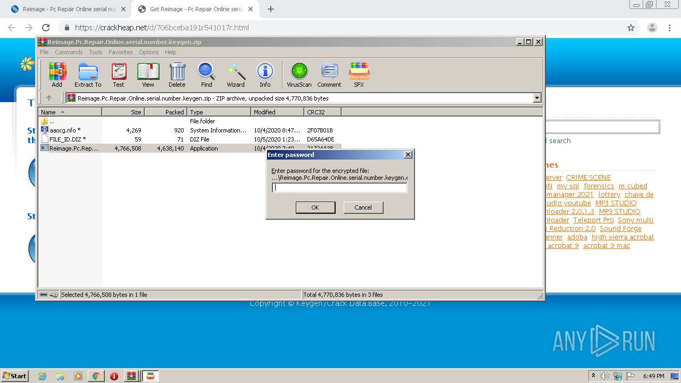Select Reimage.Pc.Rep... application row
Viewport: 681px width, 383px height.
tap(189, 148)
